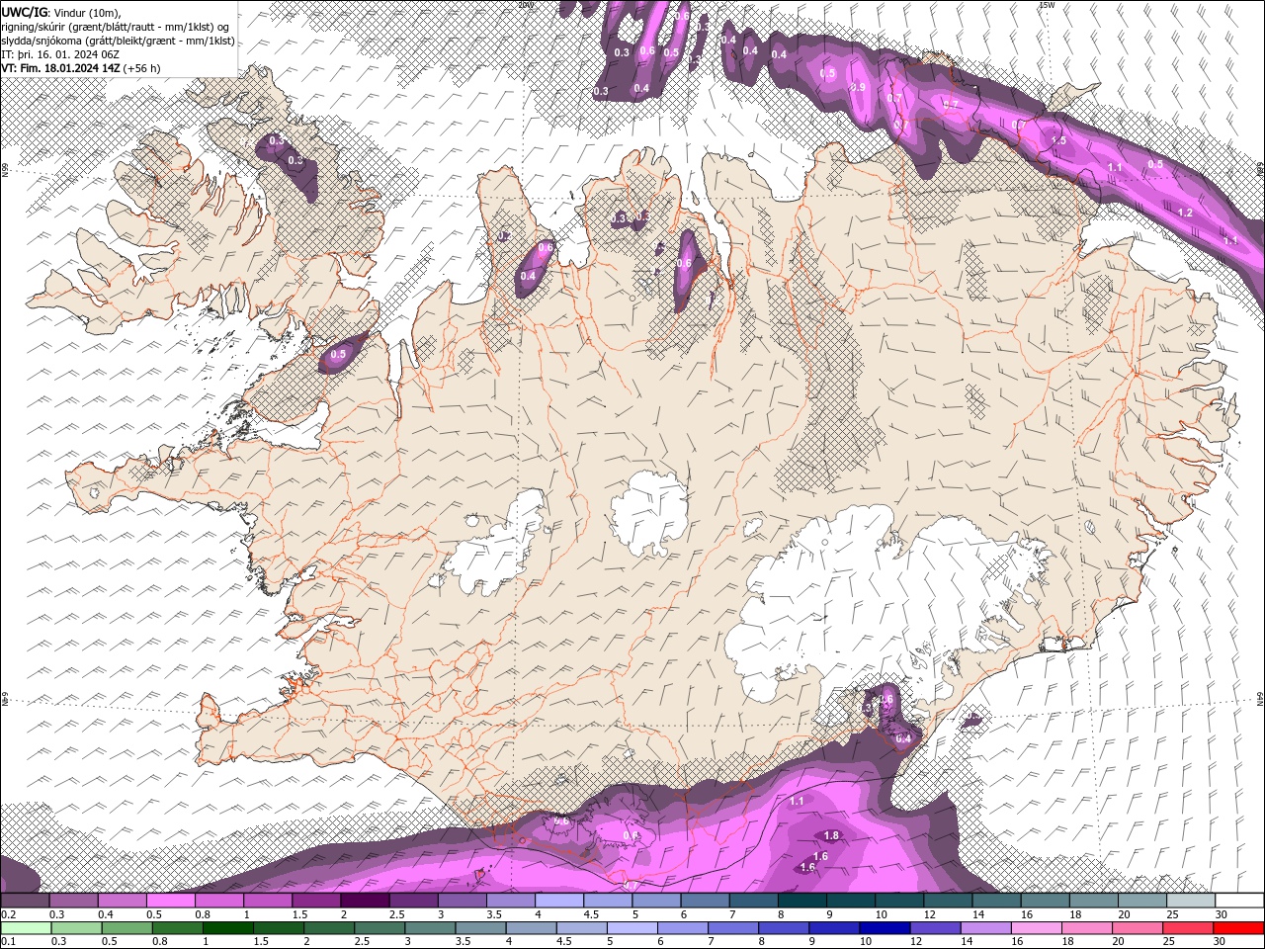Select the white snow swatch labeled 30

pyautogui.click(x=1238, y=901)
